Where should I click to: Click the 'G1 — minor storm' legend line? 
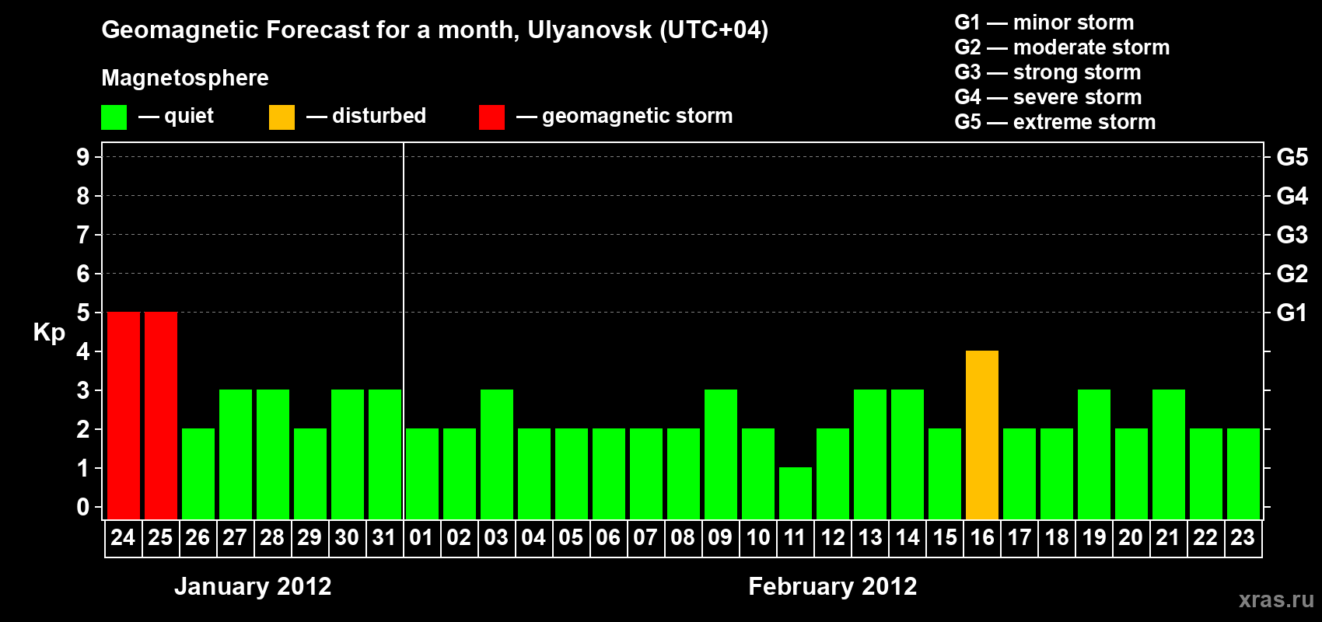(1044, 23)
